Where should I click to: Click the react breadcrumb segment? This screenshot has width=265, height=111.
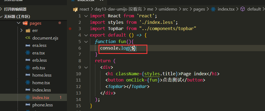(84, 9)
